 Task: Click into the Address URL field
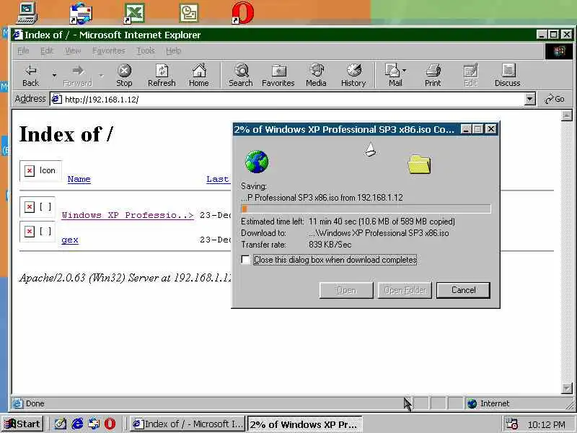[287, 99]
